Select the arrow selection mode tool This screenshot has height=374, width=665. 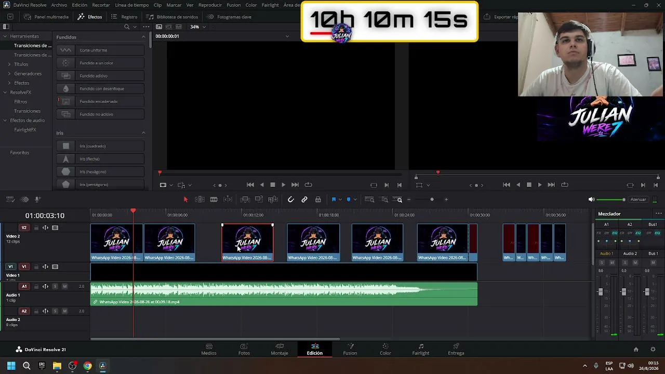pos(185,199)
